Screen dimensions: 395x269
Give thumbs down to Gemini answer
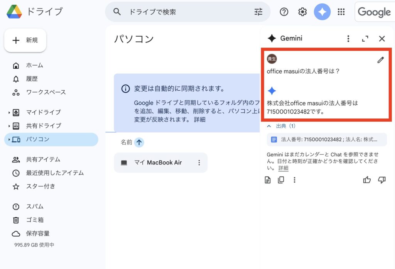point(381,180)
